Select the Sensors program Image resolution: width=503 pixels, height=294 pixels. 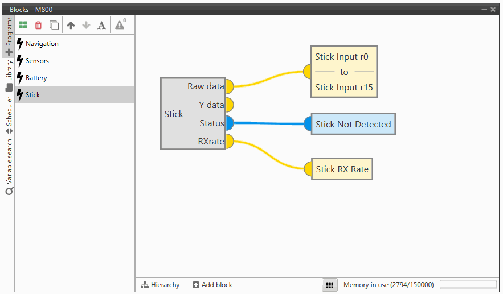tap(37, 61)
